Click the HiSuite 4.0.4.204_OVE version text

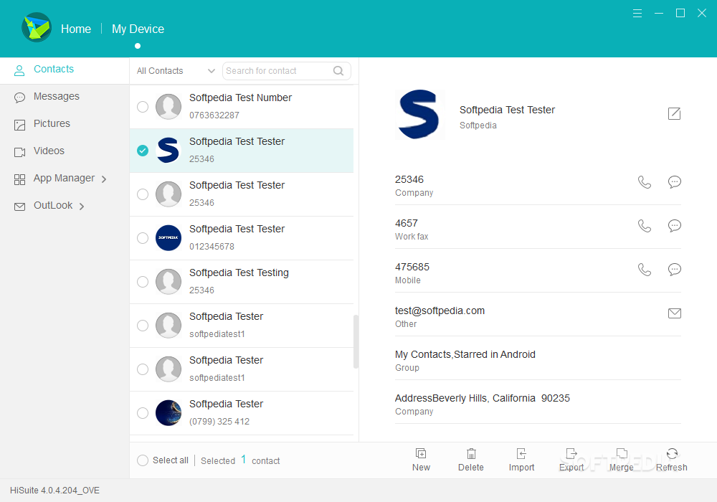pyautogui.click(x=55, y=490)
